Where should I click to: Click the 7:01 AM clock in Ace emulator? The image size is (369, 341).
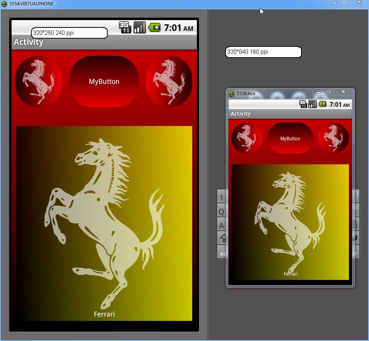point(339,104)
